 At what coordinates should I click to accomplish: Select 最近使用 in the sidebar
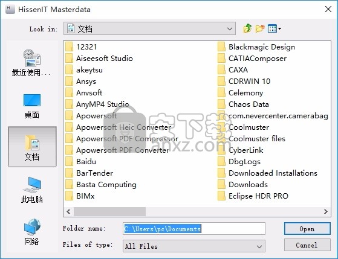click(31, 63)
